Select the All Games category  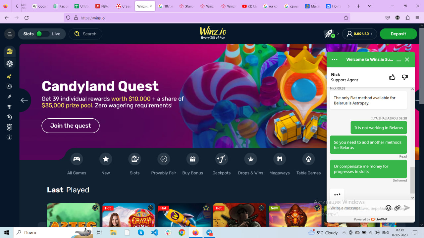[x=77, y=164]
